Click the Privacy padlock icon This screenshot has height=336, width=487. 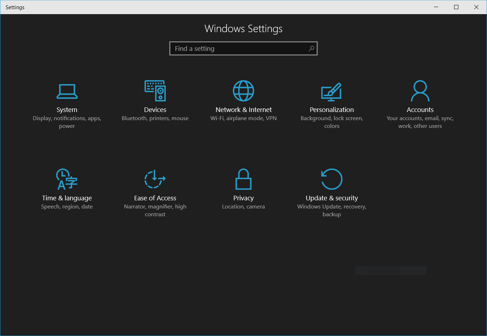(x=243, y=179)
